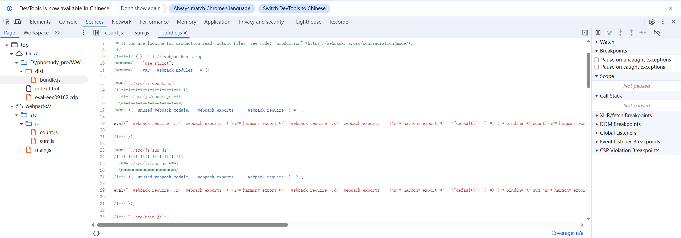Open the navigator pane three-dot menu
The image size is (681, 238).
coord(84,33)
